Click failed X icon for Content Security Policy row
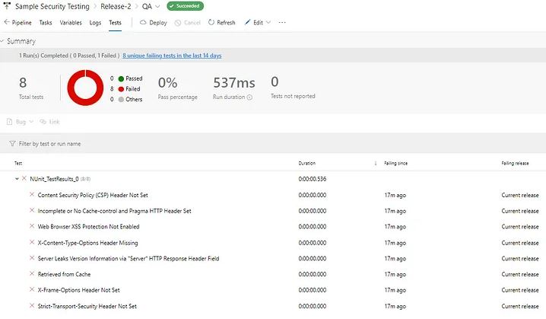Image resolution: width=546 pixels, height=319 pixels. click(x=32, y=195)
